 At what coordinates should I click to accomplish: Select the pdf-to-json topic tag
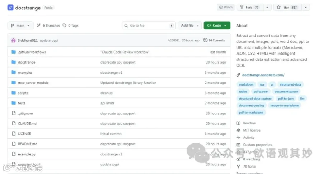point(286,99)
